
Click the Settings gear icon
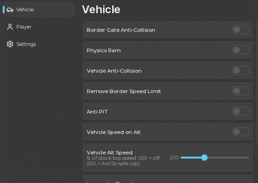(10, 44)
